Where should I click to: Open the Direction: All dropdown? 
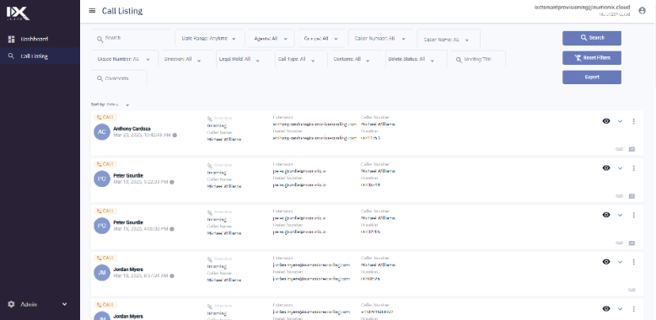[x=186, y=59]
